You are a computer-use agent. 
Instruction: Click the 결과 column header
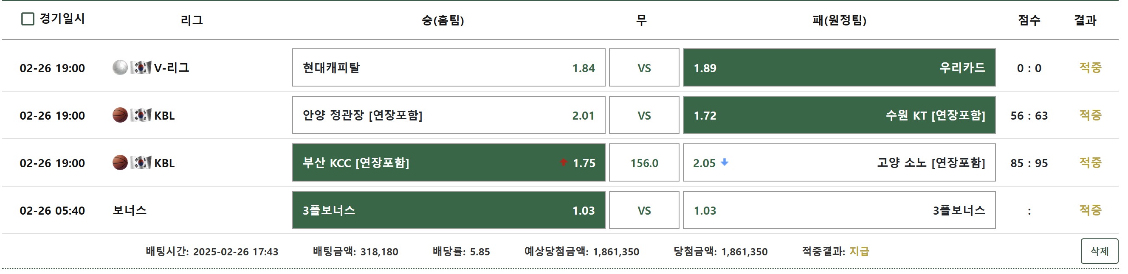click(x=1085, y=20)
